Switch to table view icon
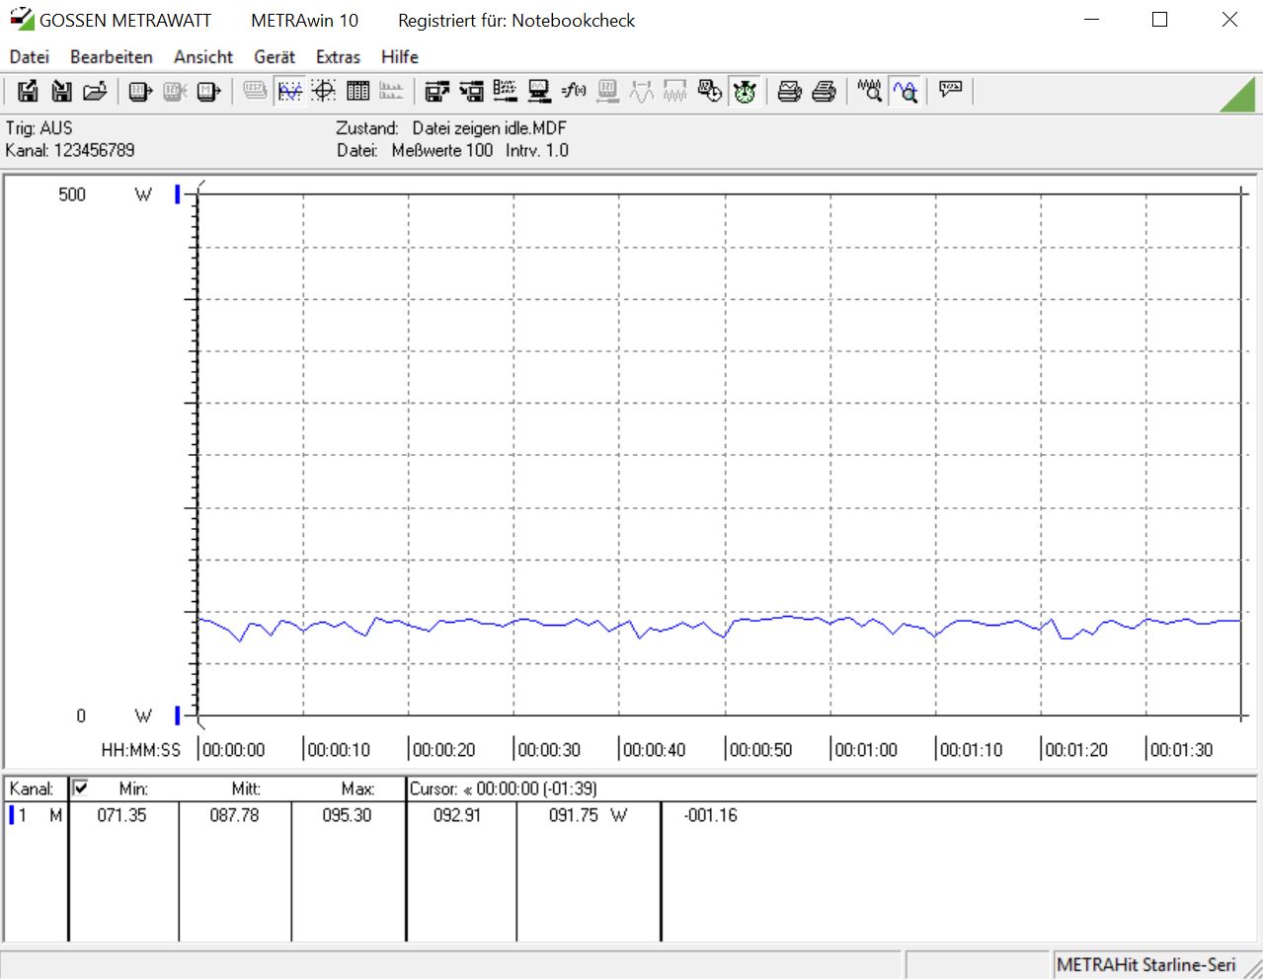The height and width of the screenshot is (980, 1263). coord(357,92)
